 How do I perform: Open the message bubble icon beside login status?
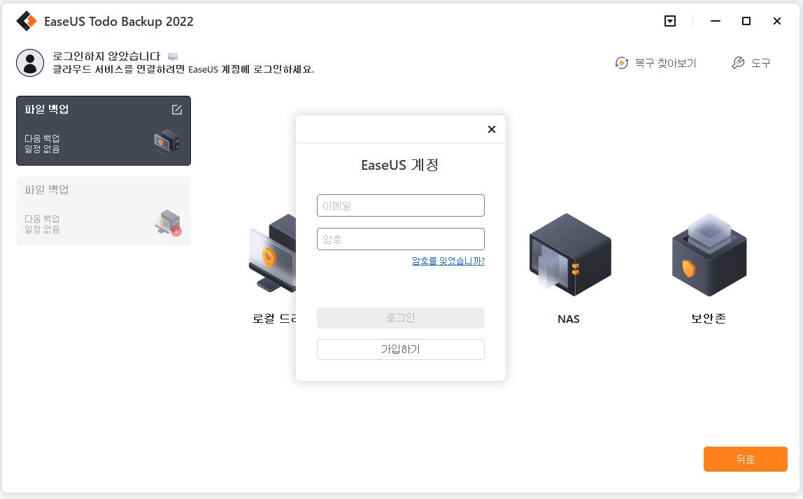pyautogui.click(x=173, y=57)
